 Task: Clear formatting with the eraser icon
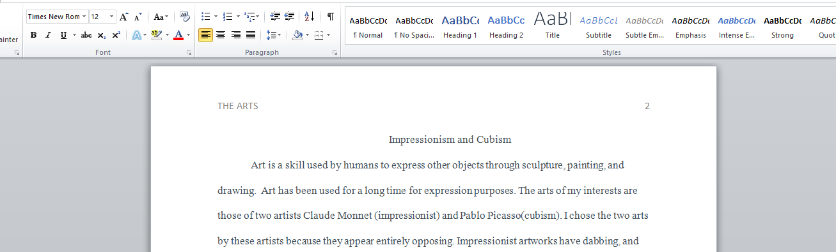(184, 17)
